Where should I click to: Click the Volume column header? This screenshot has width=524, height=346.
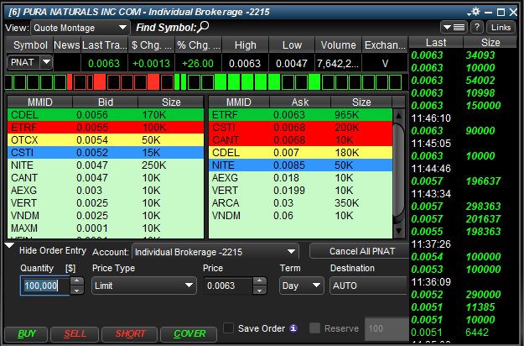coord(338,45)
